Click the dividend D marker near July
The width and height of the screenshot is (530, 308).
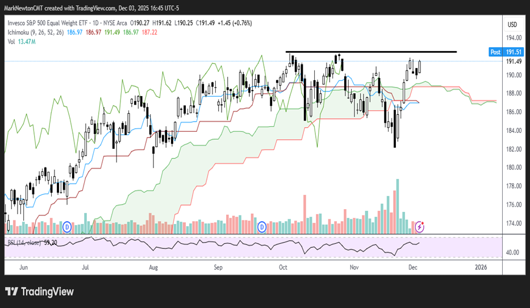coord(68,226)
